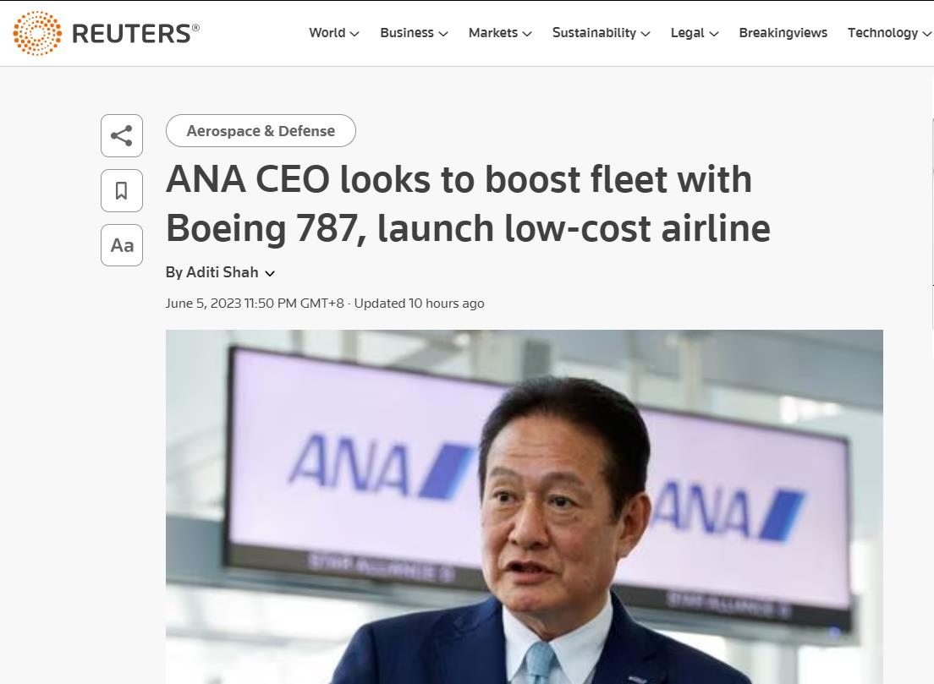934x684 pixels.
Task: Open the article share icon
Action: coord(122,136)
